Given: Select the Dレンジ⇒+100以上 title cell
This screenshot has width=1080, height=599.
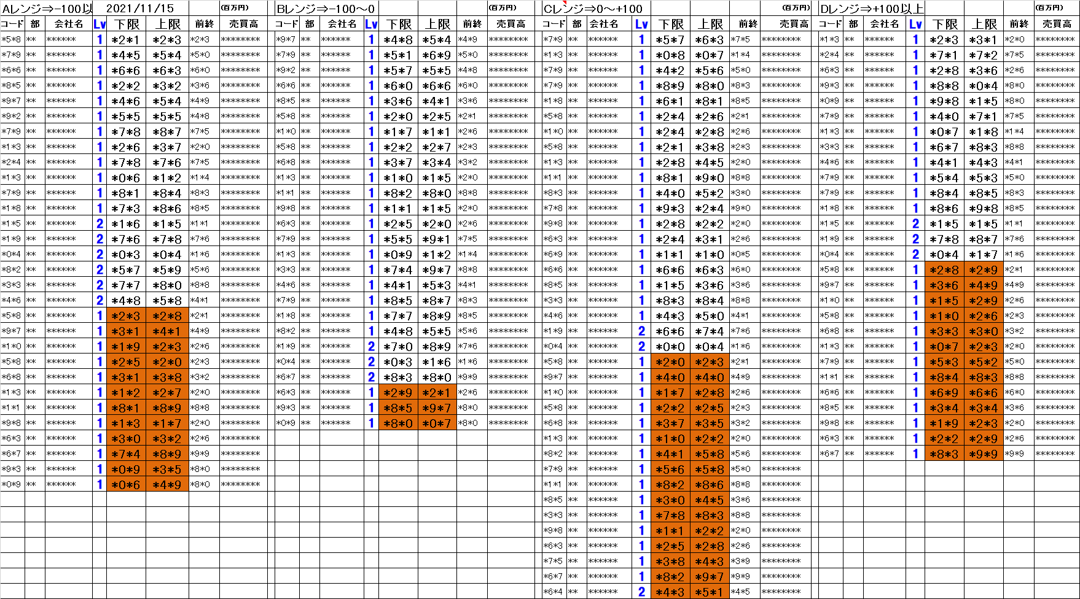Looking at the screenshot, I should [x=871, y=9].
